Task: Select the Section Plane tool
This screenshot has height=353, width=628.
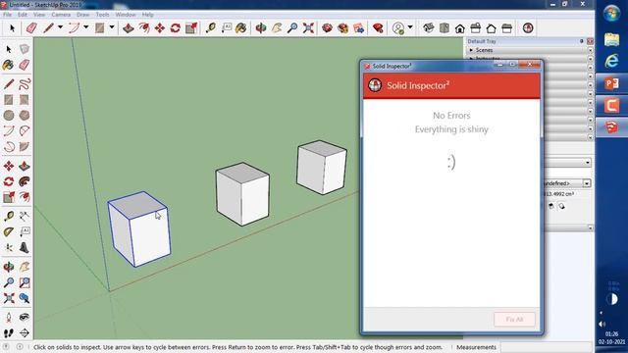Action: pos(25,333)
